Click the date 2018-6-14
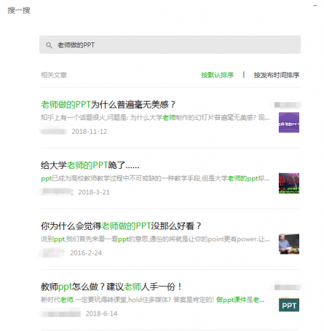This screenshot has height=331, width=324. click(102, 314)
